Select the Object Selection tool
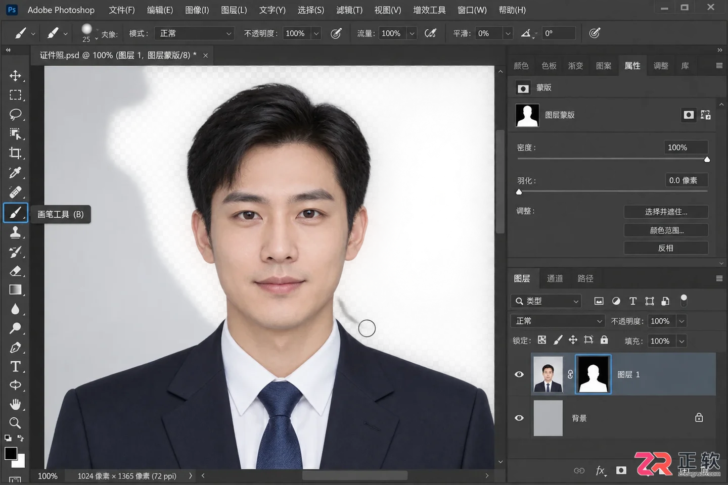 coord(15,134)
